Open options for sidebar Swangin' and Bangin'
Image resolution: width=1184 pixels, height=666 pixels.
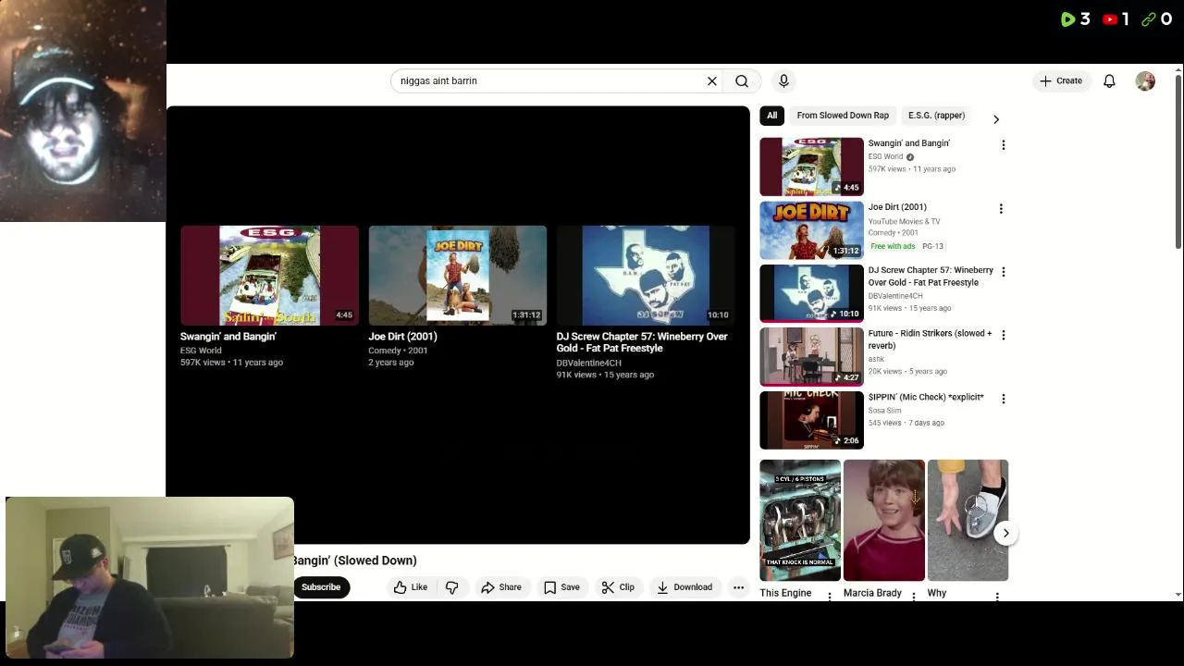coord(1003,145)
